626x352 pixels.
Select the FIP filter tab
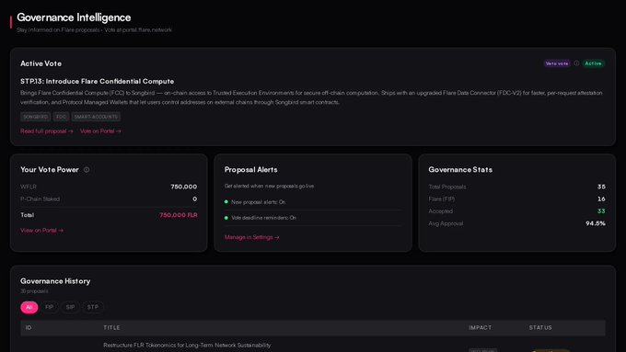click(x=49, y=307)
